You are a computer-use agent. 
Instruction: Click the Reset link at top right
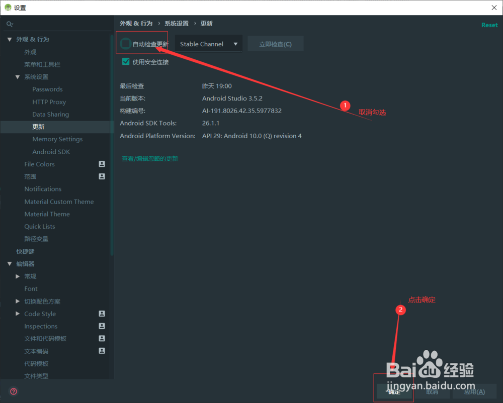tap(489, 24)
